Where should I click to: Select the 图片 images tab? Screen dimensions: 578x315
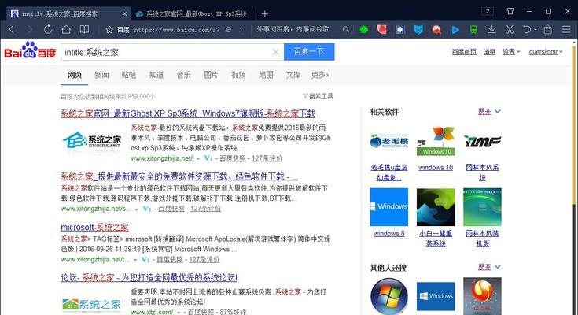click(211, 75)
